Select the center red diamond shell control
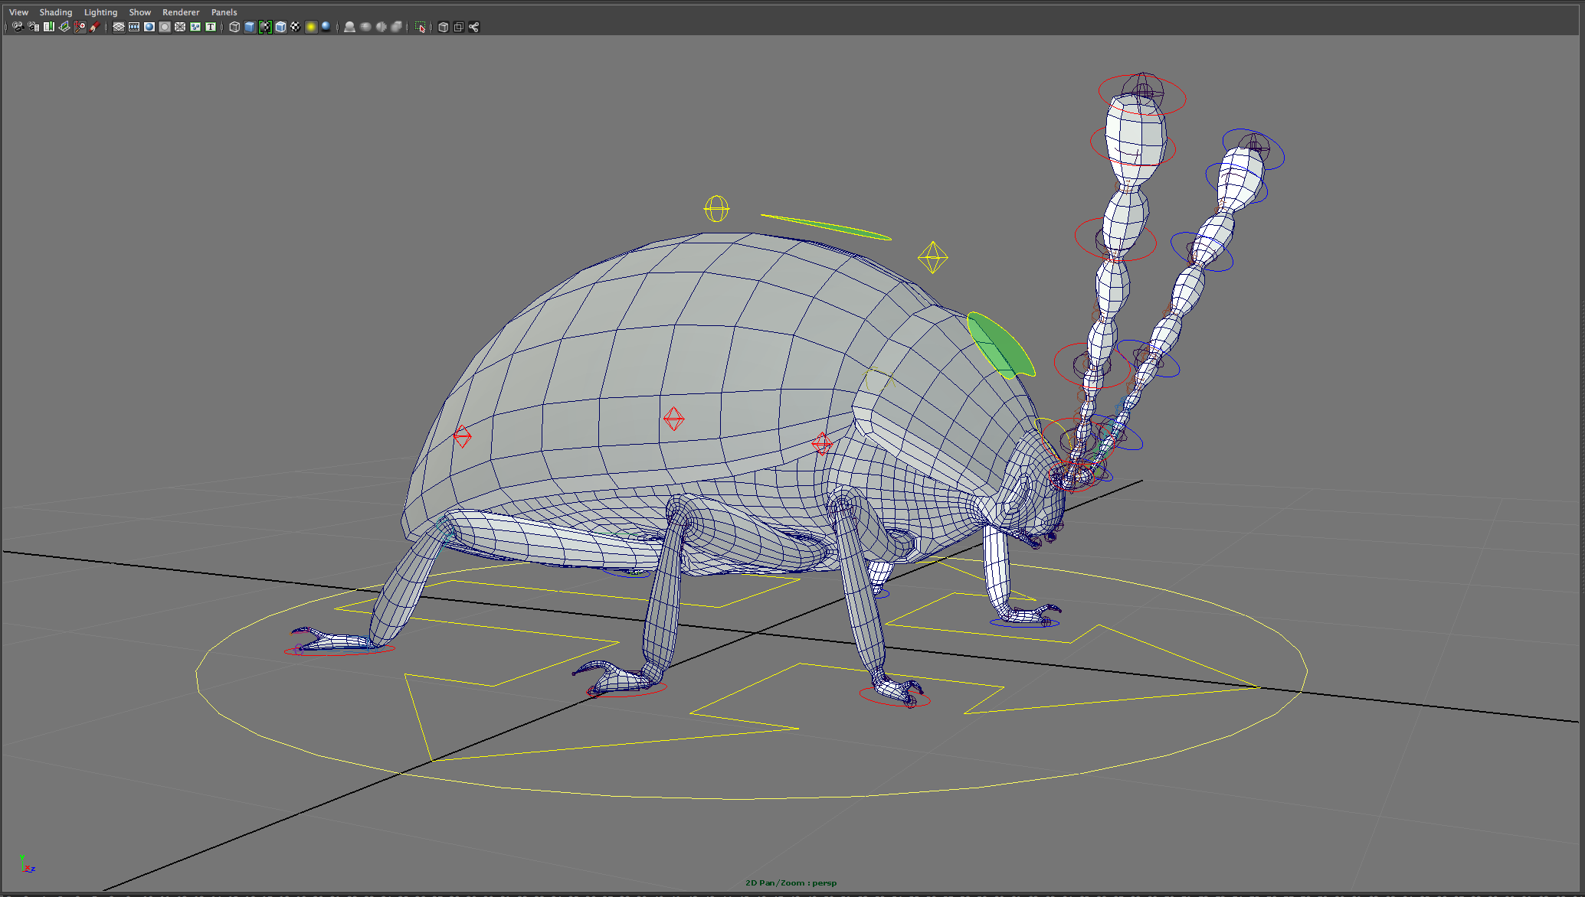1585x897 pixels. pos(673,419)
